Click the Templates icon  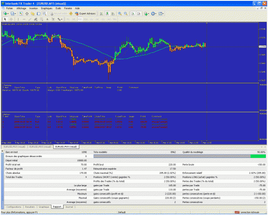pyautogui.click(x=160, y=13)
